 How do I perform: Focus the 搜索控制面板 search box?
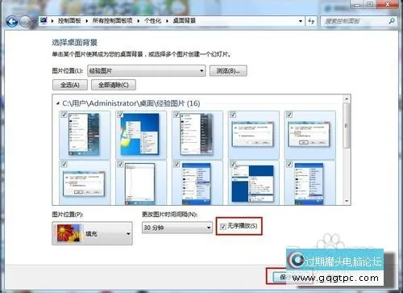click(359, 21)
